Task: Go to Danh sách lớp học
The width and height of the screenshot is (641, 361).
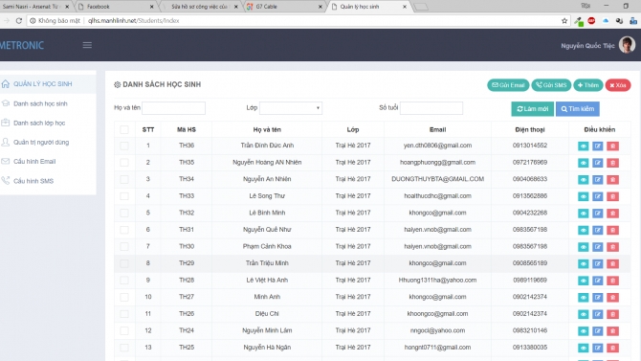Action: (x=39, y=123)
